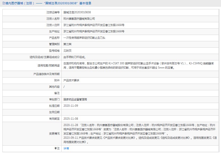Click the expiry date 2025-11-08
Viewport: 221px width, 153px height.
[x=71, y=119]
